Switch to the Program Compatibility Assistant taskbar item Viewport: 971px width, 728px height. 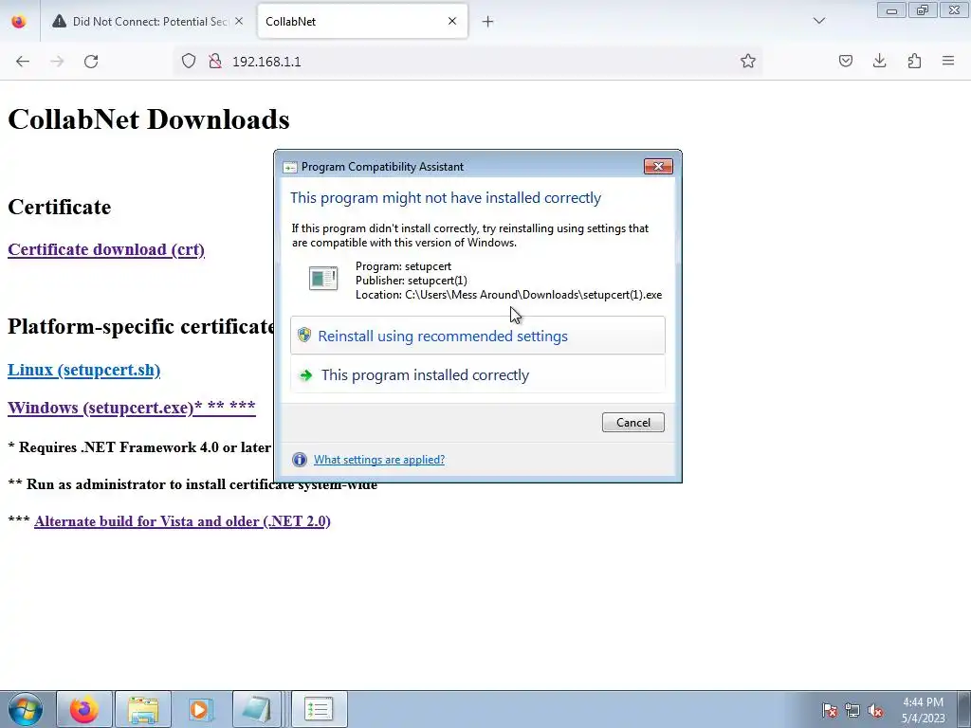tap(319, 709)
